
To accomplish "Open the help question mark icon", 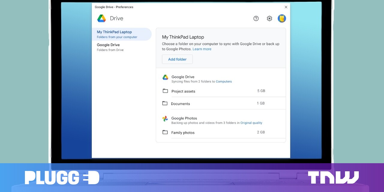I will tap(256, 19).
